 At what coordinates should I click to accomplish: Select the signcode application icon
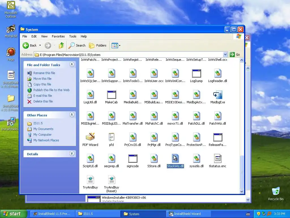133,158
